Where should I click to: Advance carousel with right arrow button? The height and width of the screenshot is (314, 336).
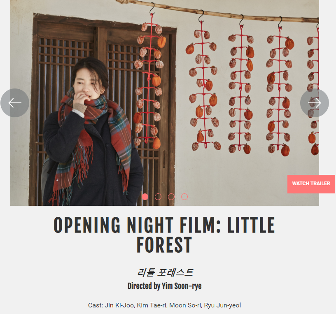pos(314,103)
